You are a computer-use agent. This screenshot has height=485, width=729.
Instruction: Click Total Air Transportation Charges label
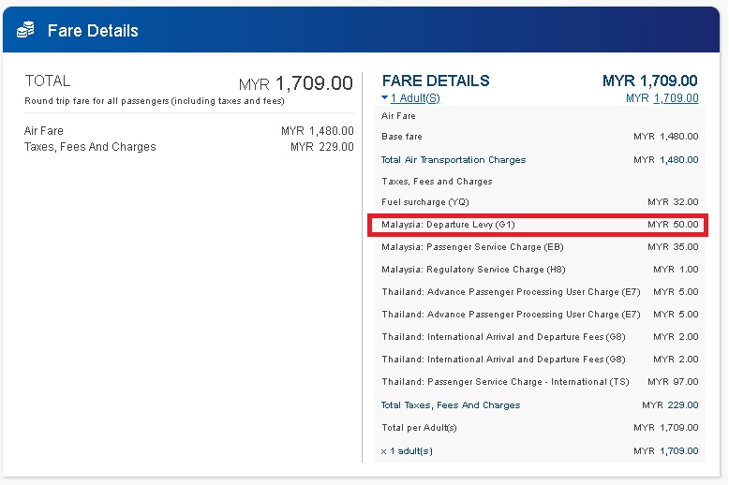(454, 160)
